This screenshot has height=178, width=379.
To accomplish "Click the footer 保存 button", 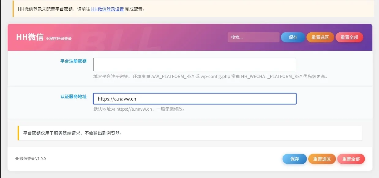I will [295, 159].
